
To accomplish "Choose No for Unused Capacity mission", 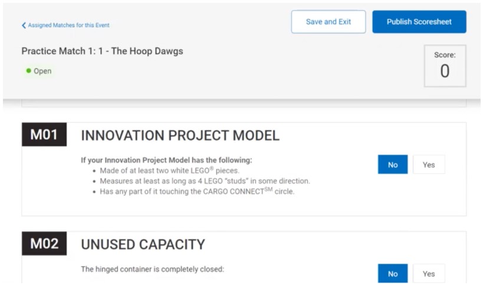I will pyautogui.click(x=393, y=274).
